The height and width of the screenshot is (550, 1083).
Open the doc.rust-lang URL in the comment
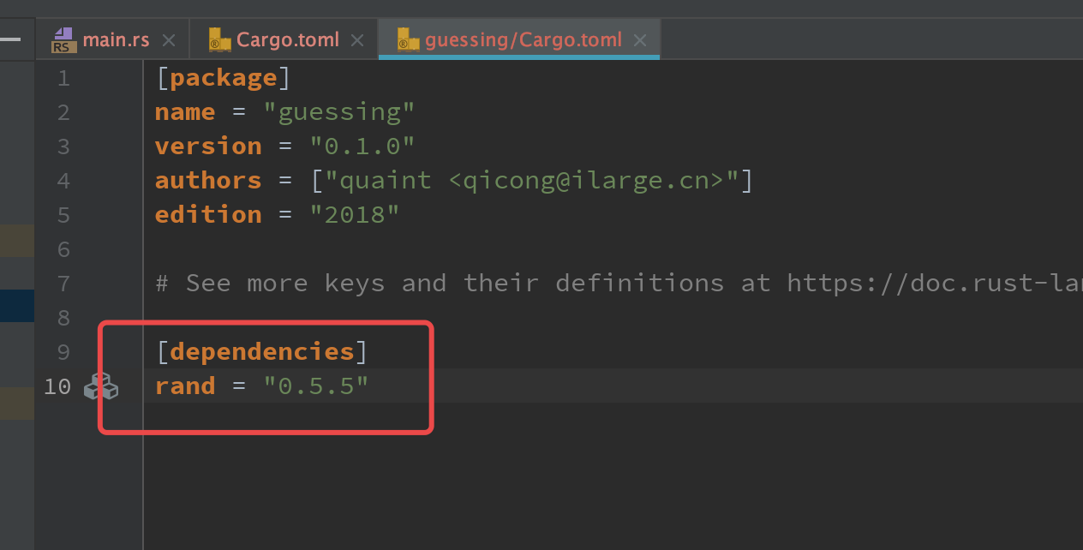click(x=934, y=283)
